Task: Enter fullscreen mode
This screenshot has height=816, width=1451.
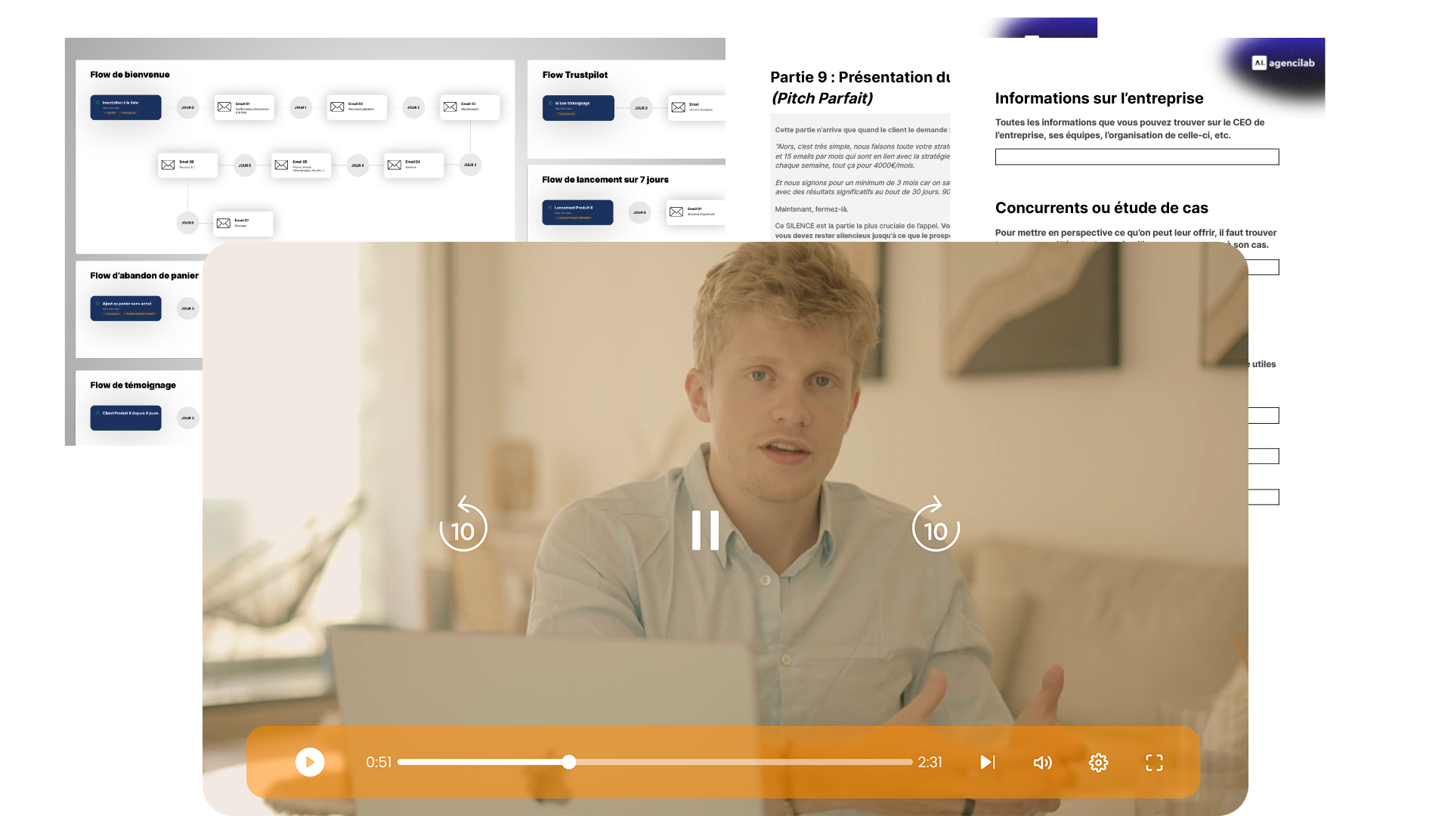Action: (x=1154, y=762)
